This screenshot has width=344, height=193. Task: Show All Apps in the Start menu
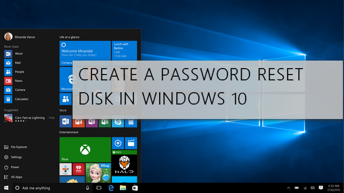(13, 177)
